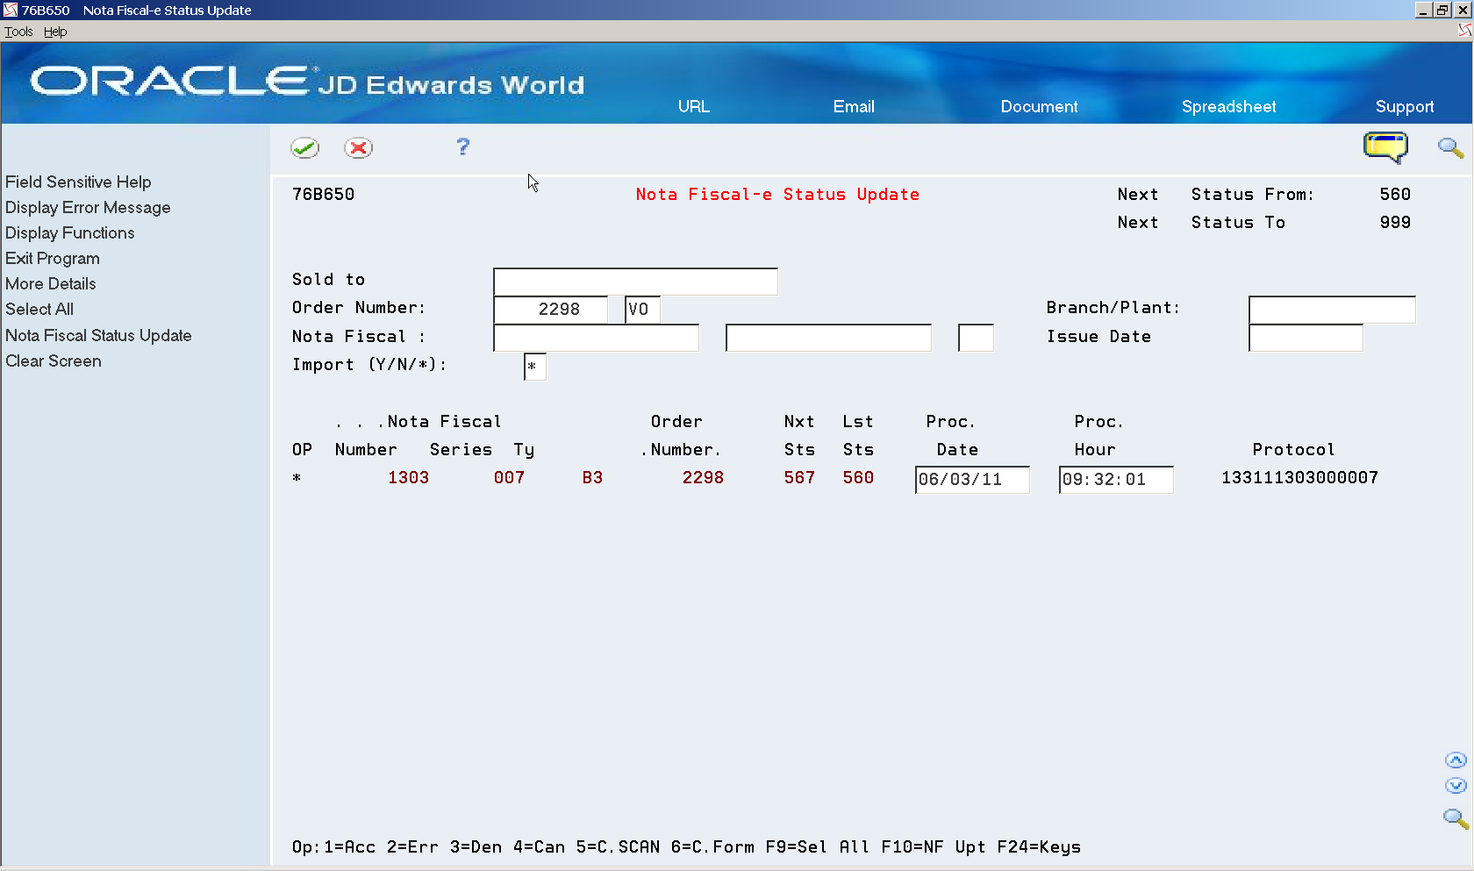Click the Import (Y/N/*) field
This screenshot has width=1474, height=871.
(534, 367)
